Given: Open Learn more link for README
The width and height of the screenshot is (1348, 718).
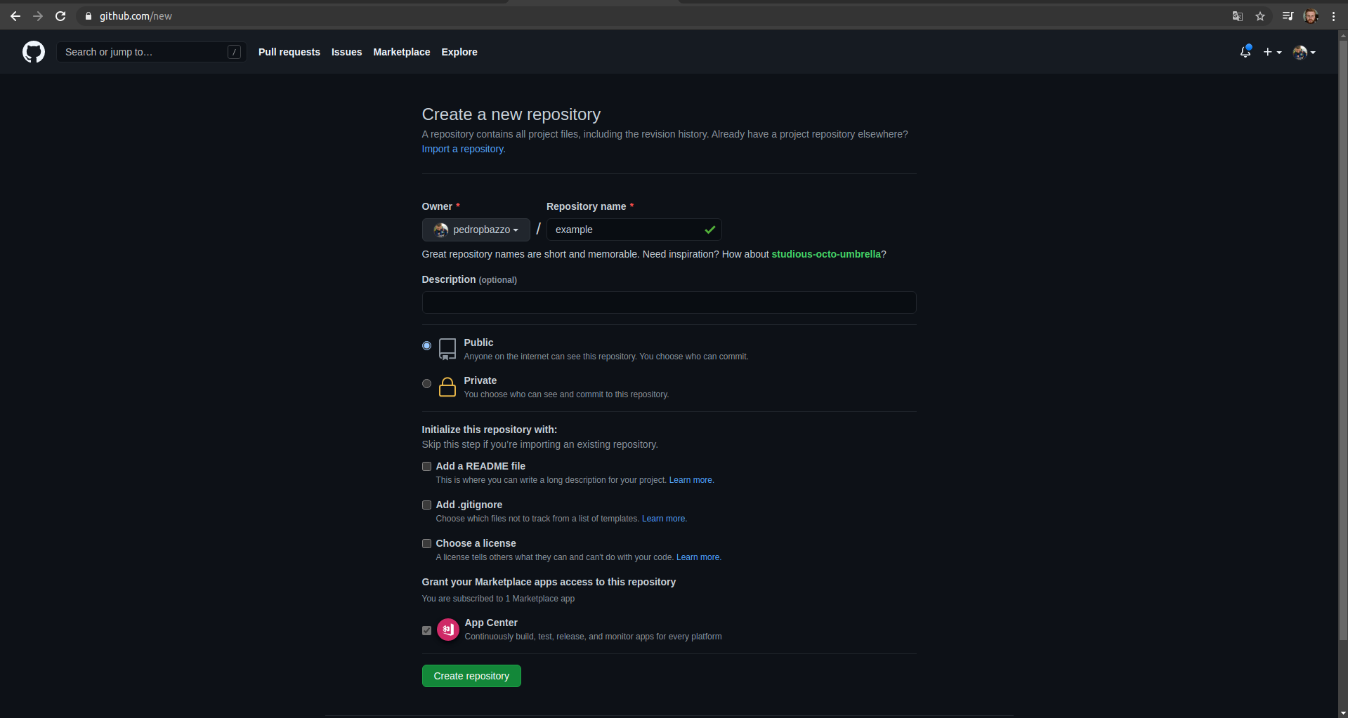Looking at the screenshot, I should (x=691, y=480).
